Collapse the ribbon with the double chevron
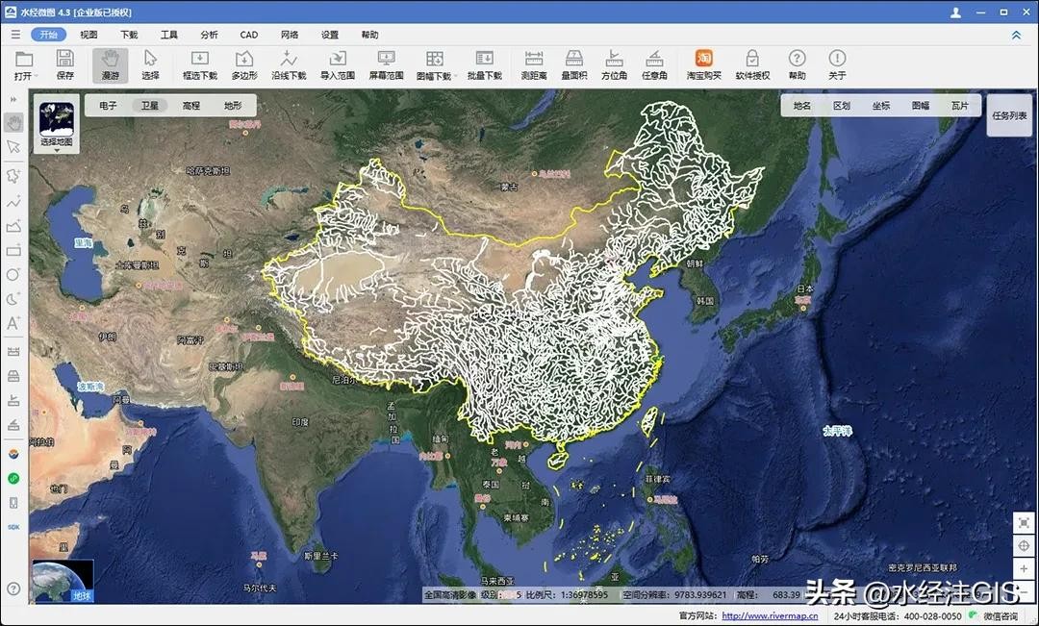1039x626 pixels. (1016, 35)
